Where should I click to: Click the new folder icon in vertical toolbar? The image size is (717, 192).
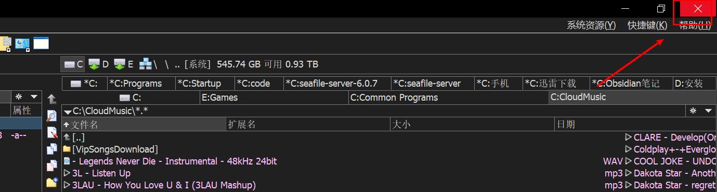click(51, 182)
